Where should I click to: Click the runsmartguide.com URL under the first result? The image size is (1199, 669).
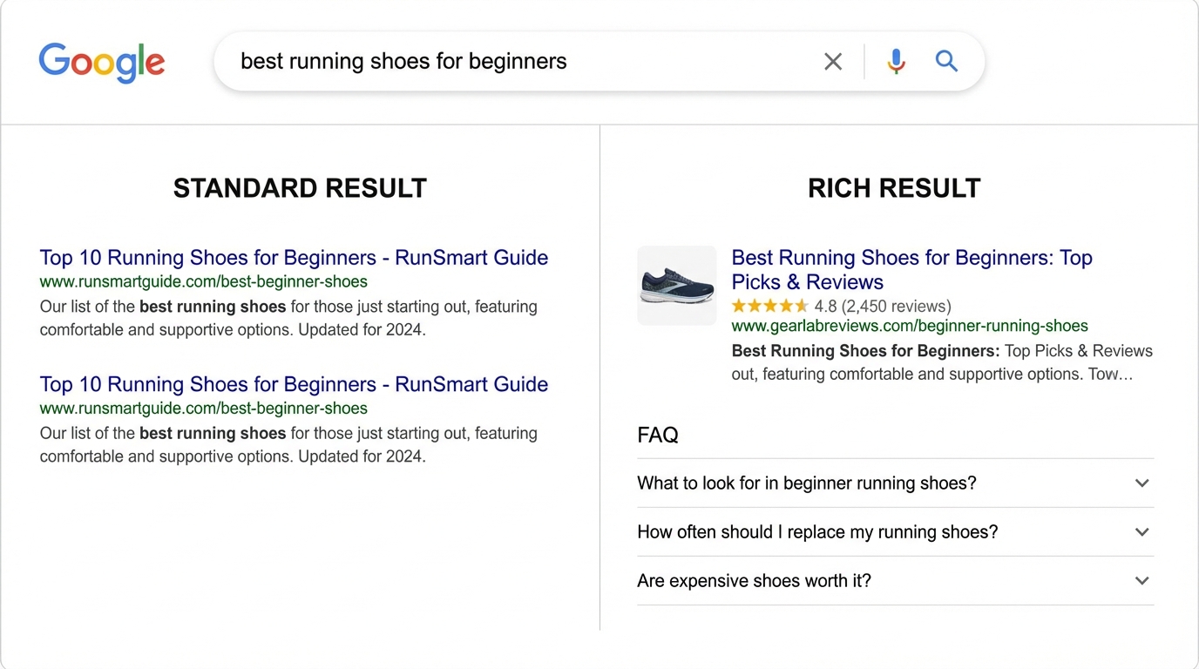tap(204, 282)
